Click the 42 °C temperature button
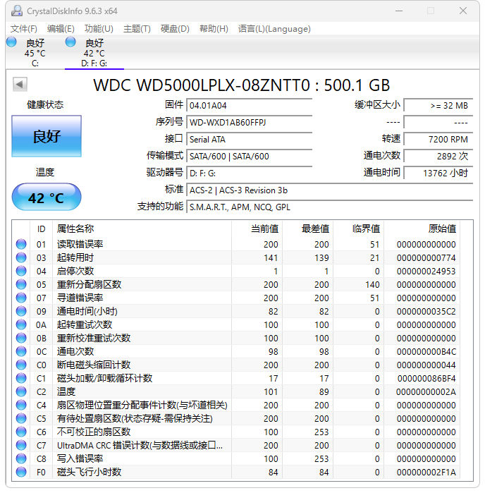The width and height of the screenshot is (485, 493). (47, 197)
